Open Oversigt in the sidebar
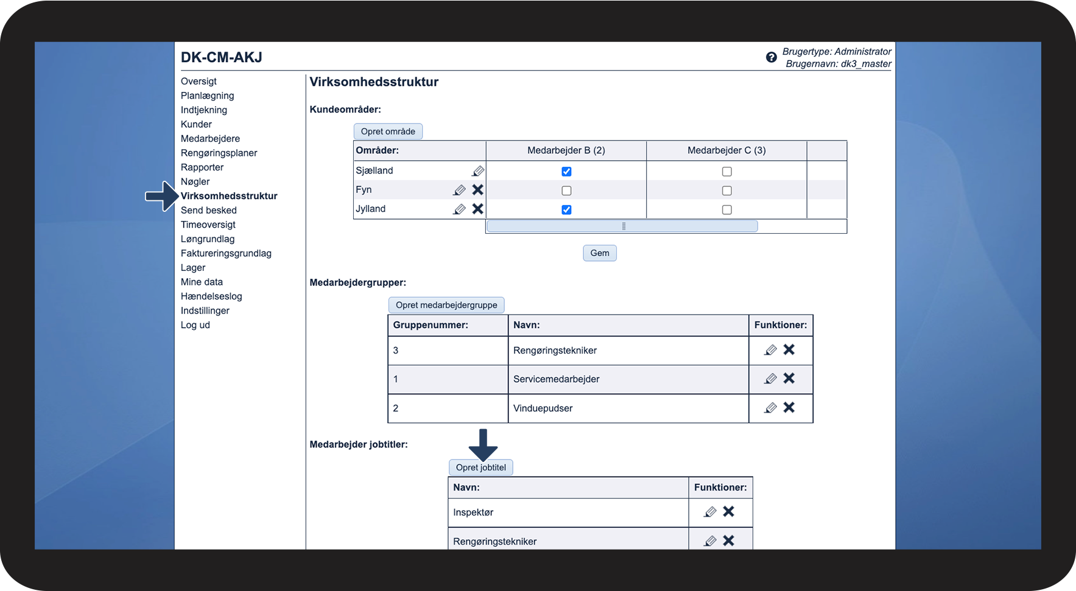The image size is (1076, 591). coord(199,82)
